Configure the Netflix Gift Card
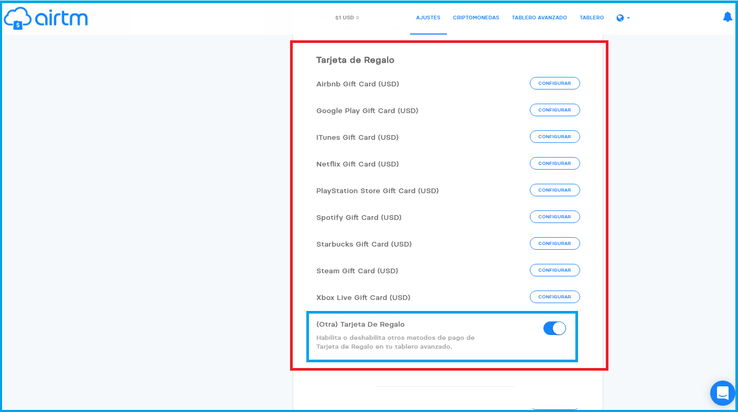 (554, 163)
